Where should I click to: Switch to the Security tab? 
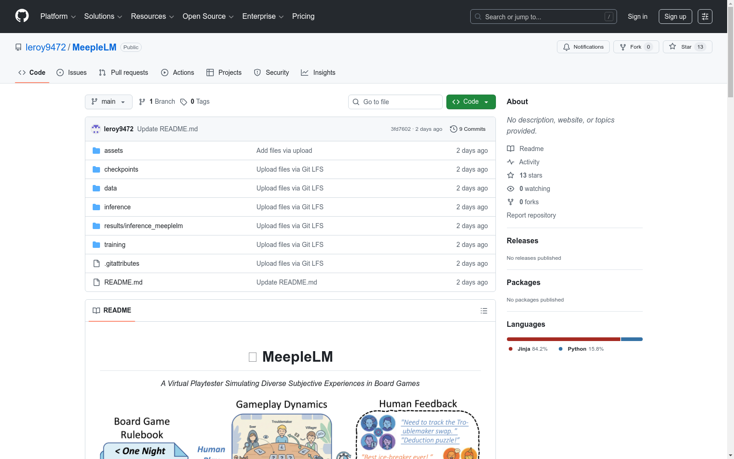[x=272, y=73]
